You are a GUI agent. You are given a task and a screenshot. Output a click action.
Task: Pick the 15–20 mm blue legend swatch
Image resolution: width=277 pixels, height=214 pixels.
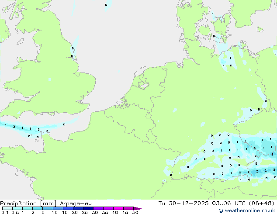68,208
